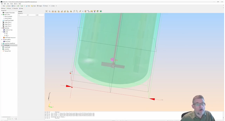225x121 pixels.
Task: Open the Output toolbar tool
Action: point(39,6)
